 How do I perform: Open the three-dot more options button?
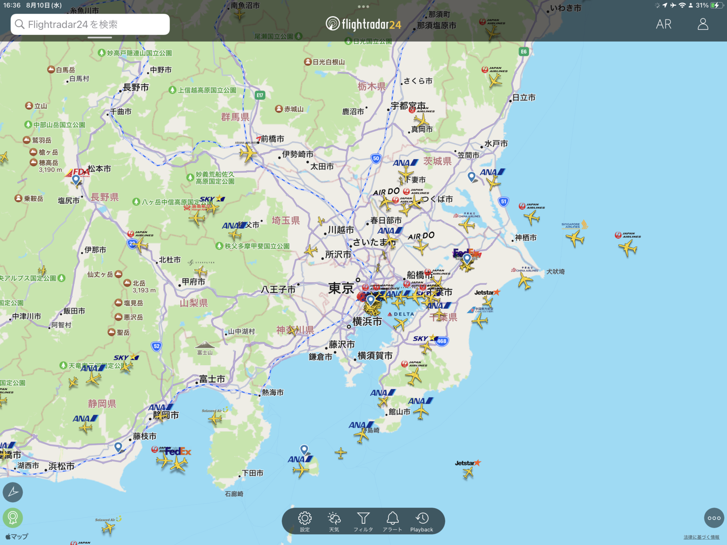pyautogui.click(x=714, y=518)
